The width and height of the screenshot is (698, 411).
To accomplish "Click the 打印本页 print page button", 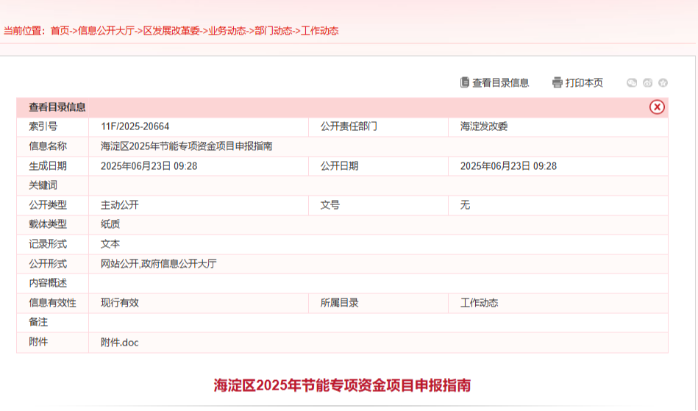I will point(577,83).
